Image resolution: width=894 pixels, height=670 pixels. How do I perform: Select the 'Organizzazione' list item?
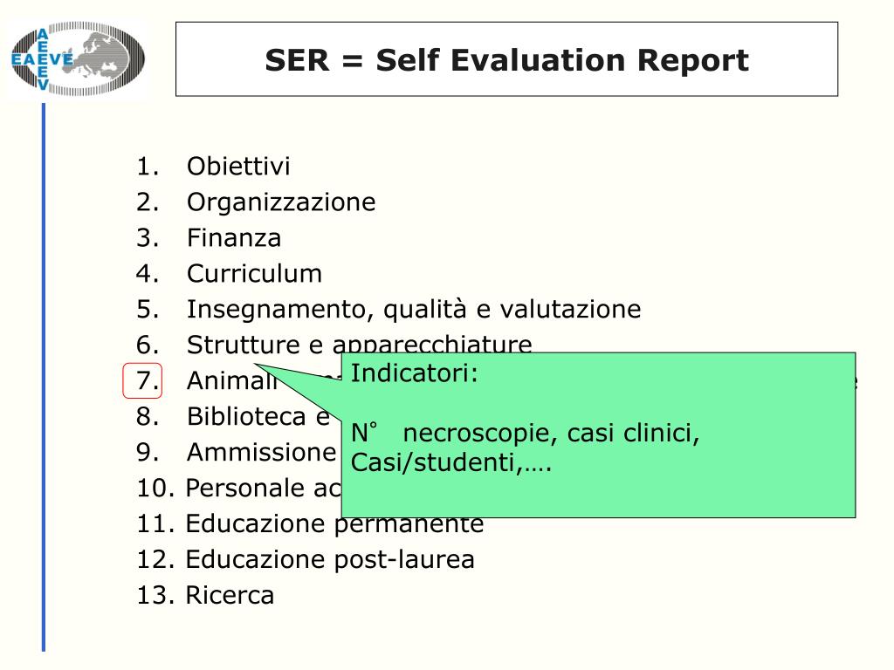pyautogui.click(x=280, y=202)
